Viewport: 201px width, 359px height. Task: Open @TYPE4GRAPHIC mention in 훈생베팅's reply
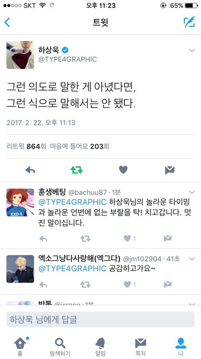(72, 202)
